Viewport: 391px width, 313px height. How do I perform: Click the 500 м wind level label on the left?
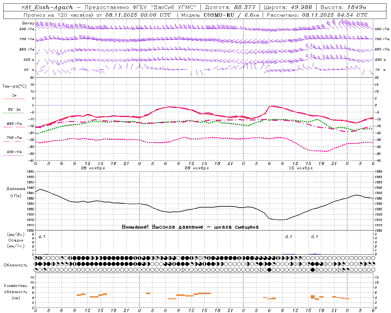click(29, 60)
